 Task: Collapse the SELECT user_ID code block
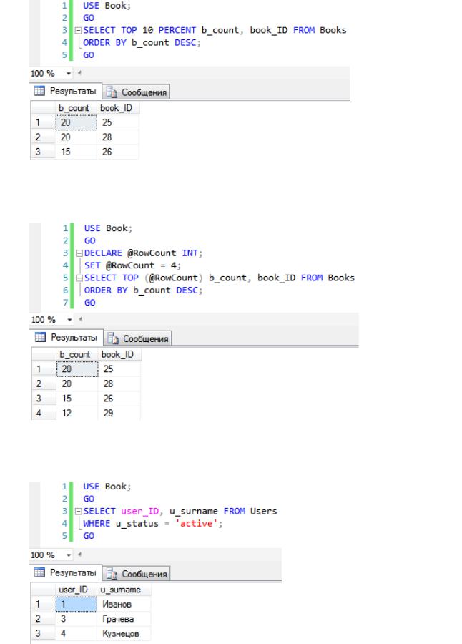tap(78, 512)
